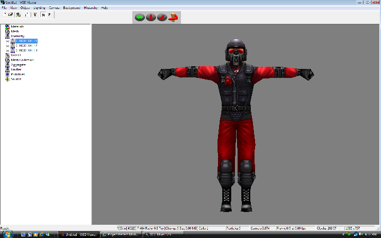Viewport: 381px width, 238px height.
Task: Click the rotate-around-post camera button
Action: 173,17
